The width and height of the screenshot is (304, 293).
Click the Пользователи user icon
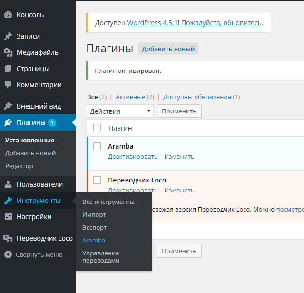click(x=8, y=184)
